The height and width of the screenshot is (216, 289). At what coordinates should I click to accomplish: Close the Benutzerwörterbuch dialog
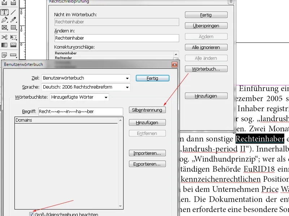pyautogui.click(x=174, y=64)
